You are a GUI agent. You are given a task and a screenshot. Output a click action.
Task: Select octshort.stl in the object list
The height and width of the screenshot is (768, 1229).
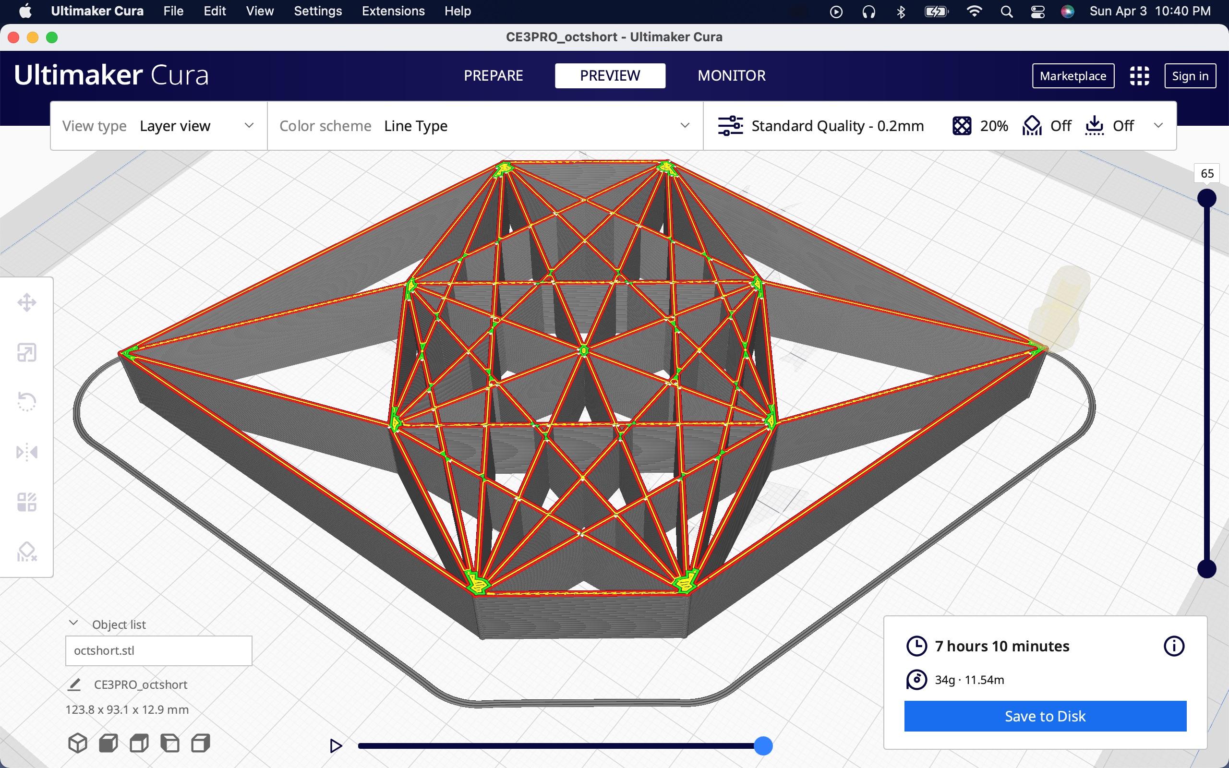pos(158,651)
